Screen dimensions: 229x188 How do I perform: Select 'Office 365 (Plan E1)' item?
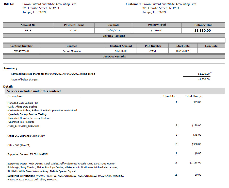click(19, 145)
